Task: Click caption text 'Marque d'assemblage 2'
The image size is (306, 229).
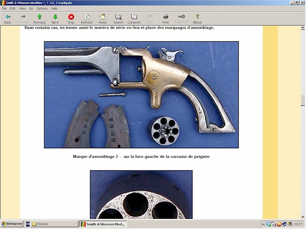Action: [95, 157]
